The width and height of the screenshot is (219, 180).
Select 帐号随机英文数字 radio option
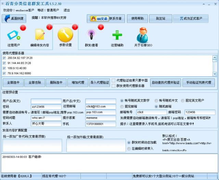click(122, 101)
